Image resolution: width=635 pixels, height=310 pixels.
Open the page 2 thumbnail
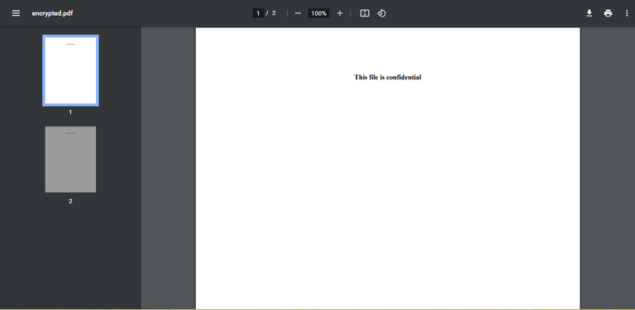pyautogui.click(x=70, y=160)
